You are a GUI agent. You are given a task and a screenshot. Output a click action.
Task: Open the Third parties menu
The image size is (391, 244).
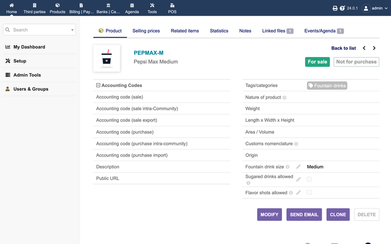34,8
